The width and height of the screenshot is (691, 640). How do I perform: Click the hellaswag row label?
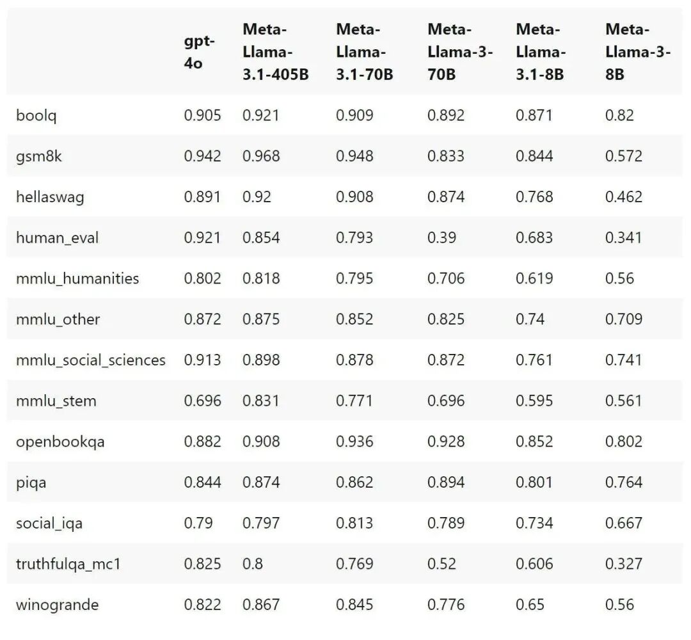click(50, 197)
